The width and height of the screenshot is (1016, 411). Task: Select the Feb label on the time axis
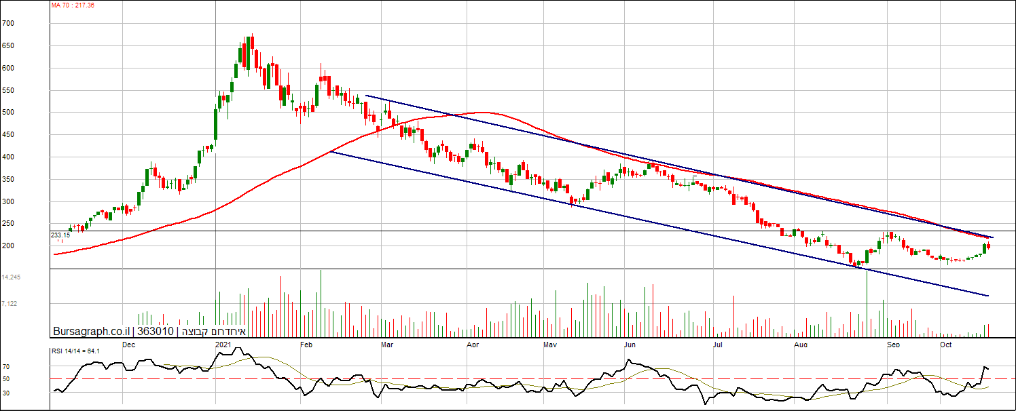306,345
